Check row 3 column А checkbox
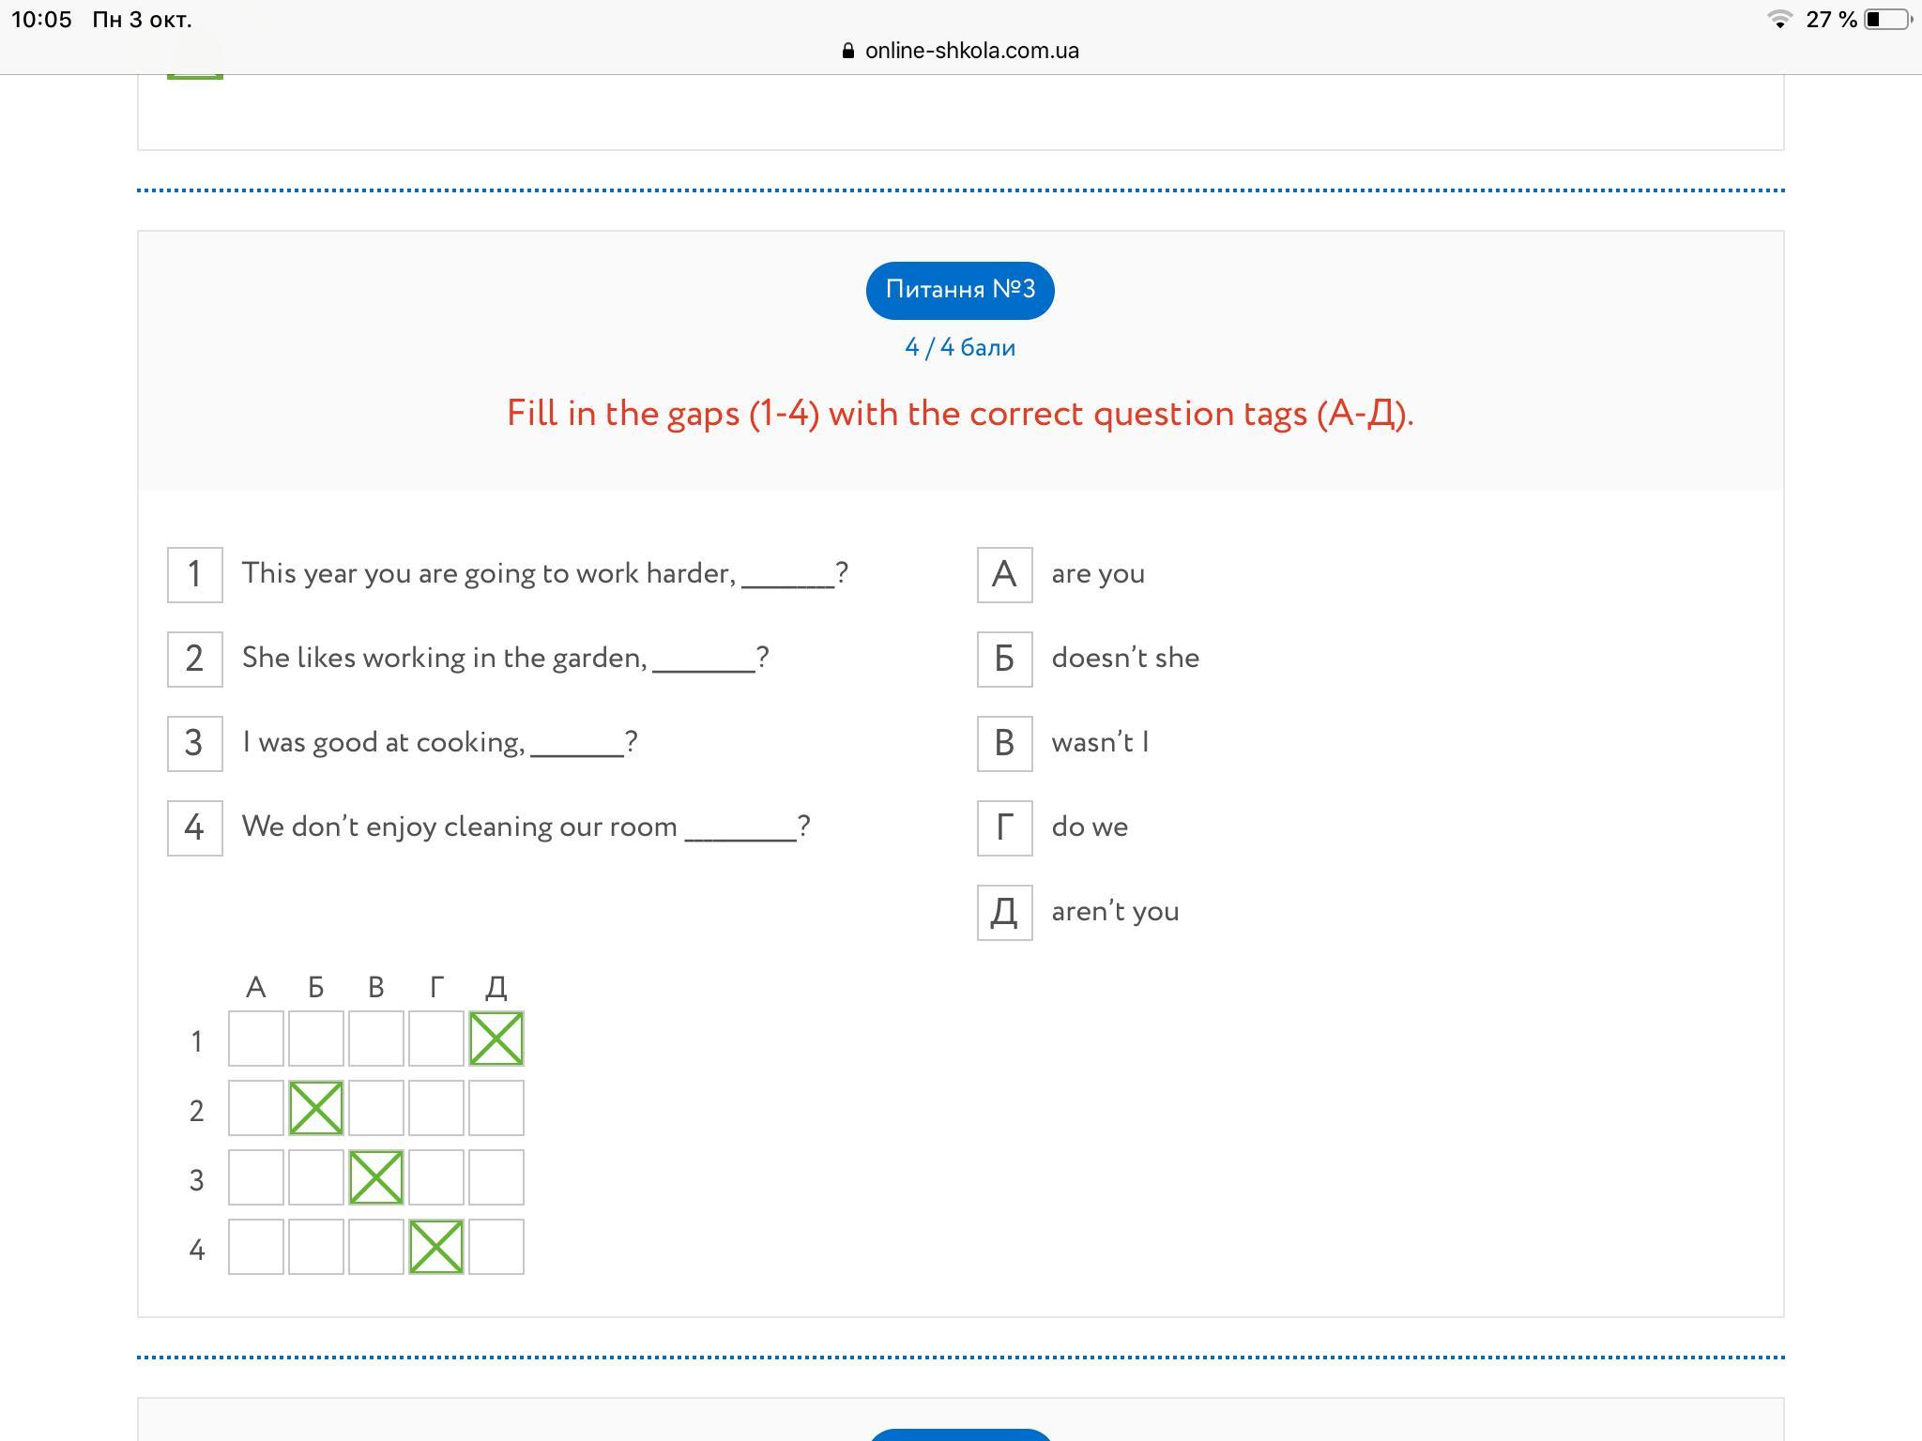Viewport: 1922px width, 1441px height. [x=256, y=1177]
